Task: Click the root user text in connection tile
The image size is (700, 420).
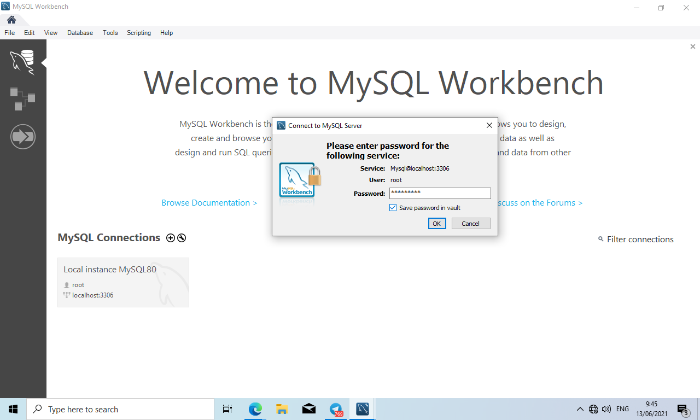Action: pos(78,285)
